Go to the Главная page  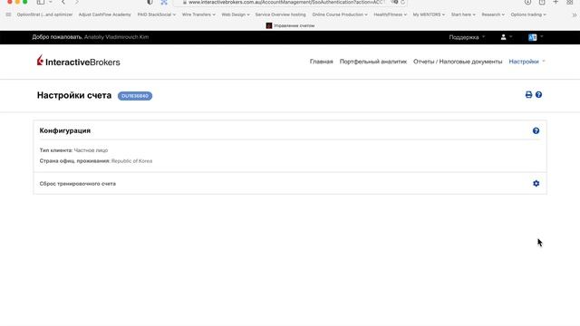[x=321, y=62]
